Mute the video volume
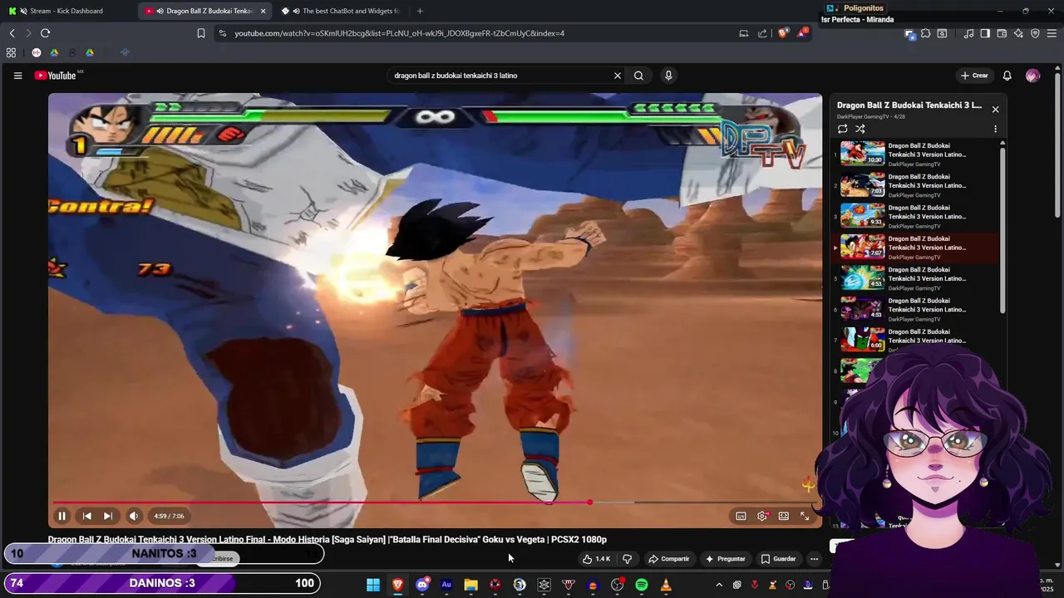This screenshot has height=598, width=1064. pos(134,516)
